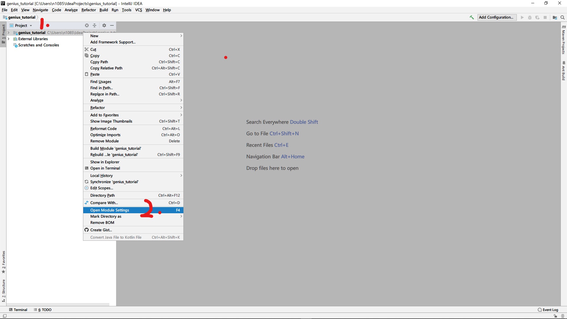Screen dimensions: 567x319
Task: Open the Project Structure icon in the toolbar
Action: [x=555, y=18]
